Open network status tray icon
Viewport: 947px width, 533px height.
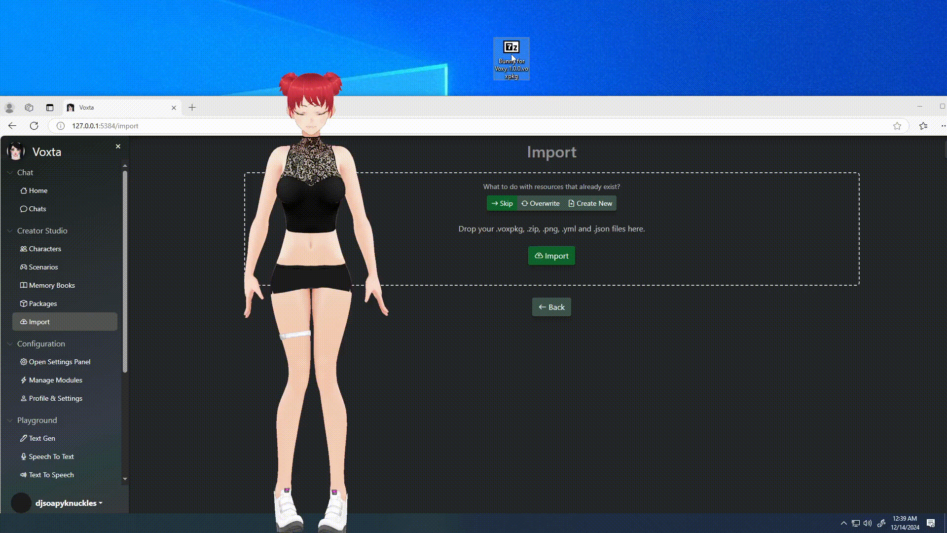point(856,523)
